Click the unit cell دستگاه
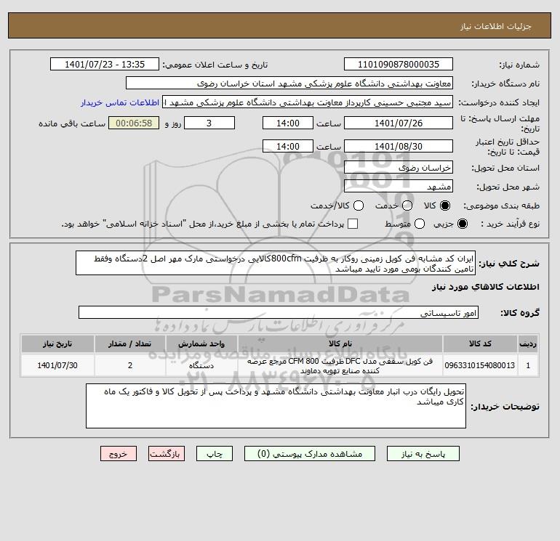Image resolution: width=560 pixels, height=541 pixels. (201, 365)
